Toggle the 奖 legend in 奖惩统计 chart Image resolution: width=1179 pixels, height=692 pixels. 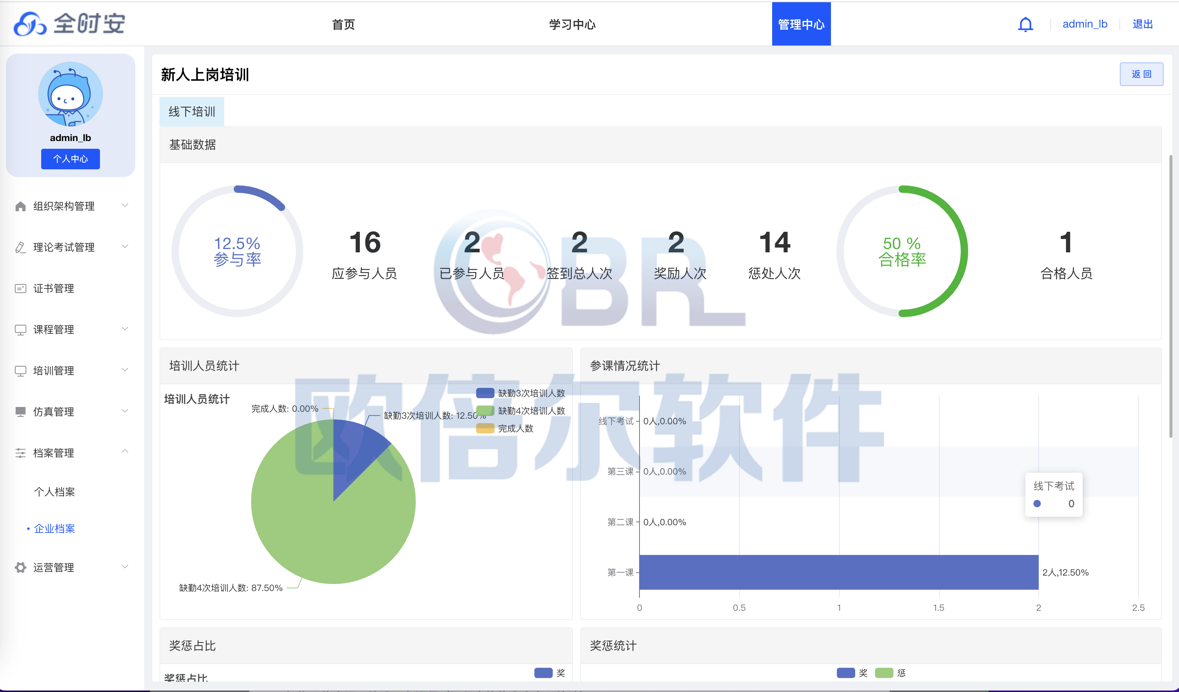pos(852,673)
